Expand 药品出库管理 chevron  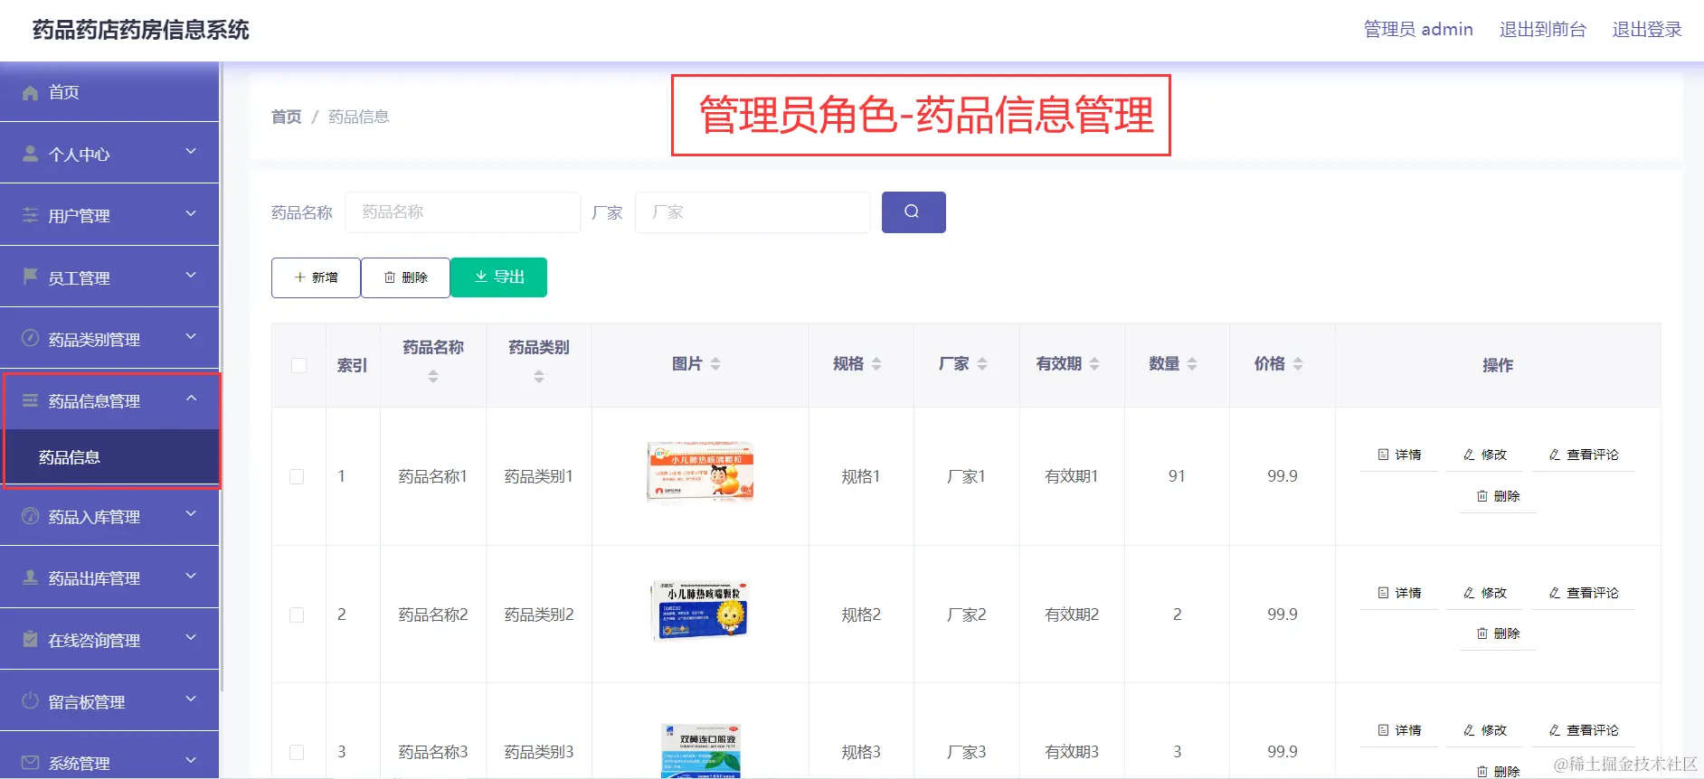[x=191, y=576]
